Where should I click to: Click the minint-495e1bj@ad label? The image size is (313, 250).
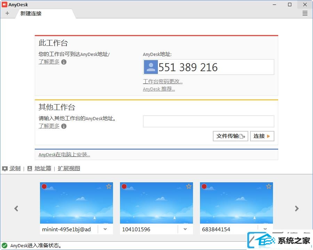(66, 229)
